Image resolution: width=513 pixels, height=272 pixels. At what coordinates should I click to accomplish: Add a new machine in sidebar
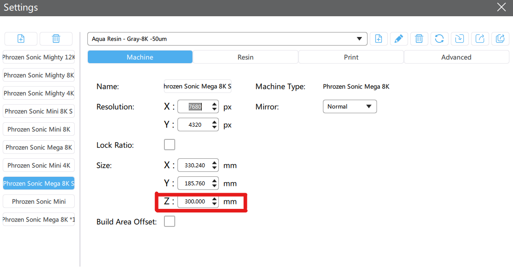point(21,39)
